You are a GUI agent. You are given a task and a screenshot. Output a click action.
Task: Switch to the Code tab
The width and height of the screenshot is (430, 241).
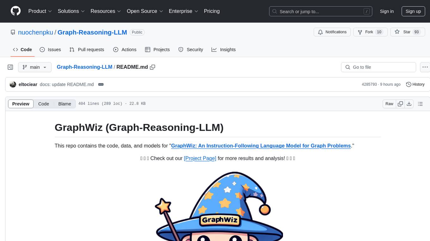coord(22,50)
